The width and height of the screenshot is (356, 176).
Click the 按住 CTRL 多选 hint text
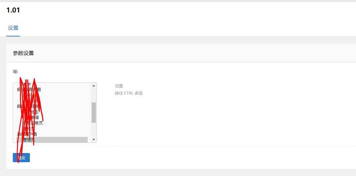tap(129, 93)
